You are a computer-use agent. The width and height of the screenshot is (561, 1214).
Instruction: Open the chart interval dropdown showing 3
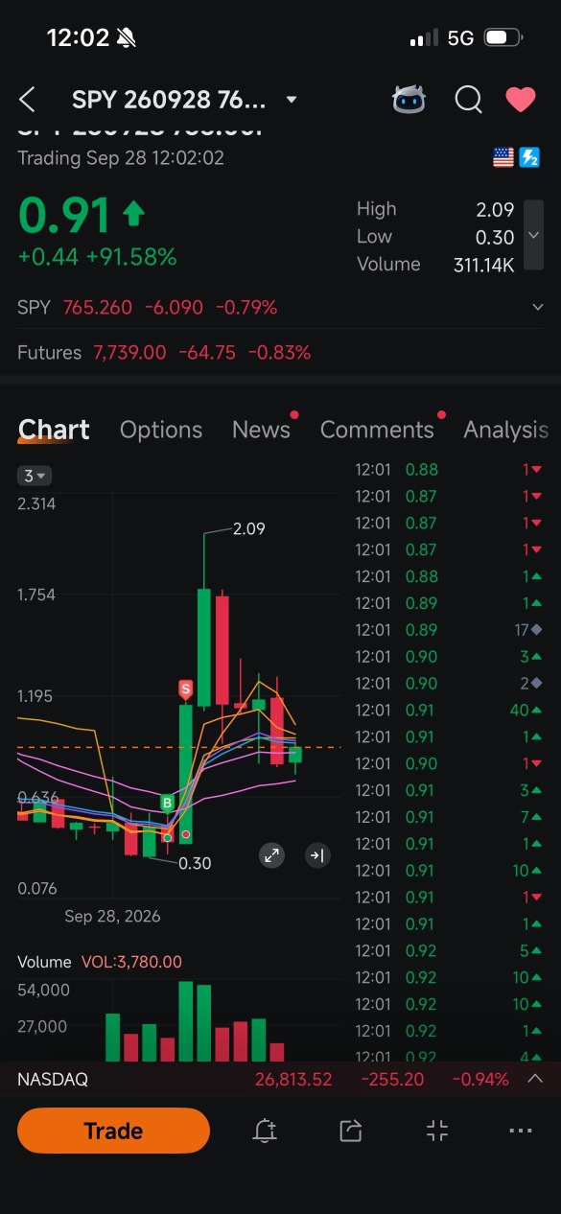[x=35, y=476]
